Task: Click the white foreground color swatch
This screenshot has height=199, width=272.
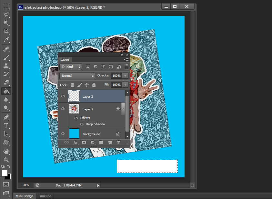Action: (x=4, y=173)
